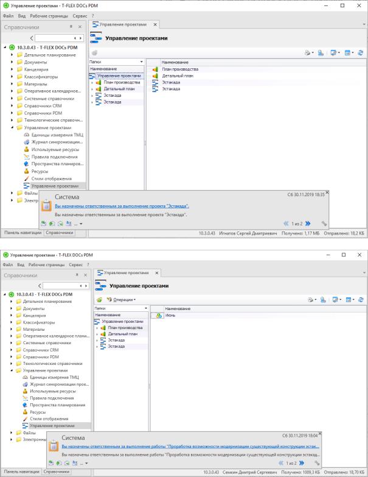Click the search field in the lower Справочники panel
Image resolution: width=368 pixels, height=477 pixels.
pos(60,286)
